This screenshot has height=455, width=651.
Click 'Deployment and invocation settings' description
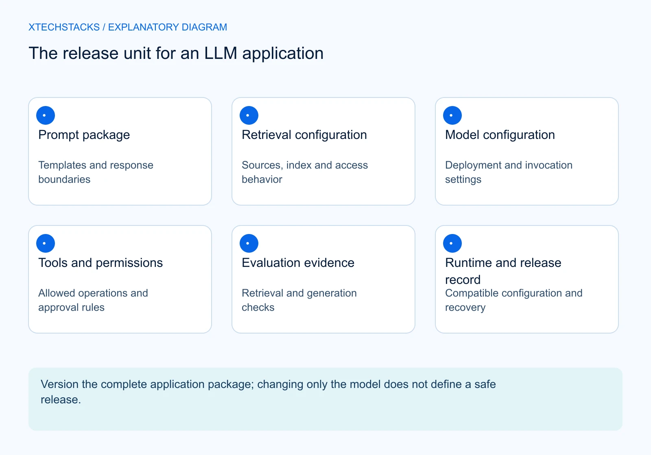(x=509, y=172)
